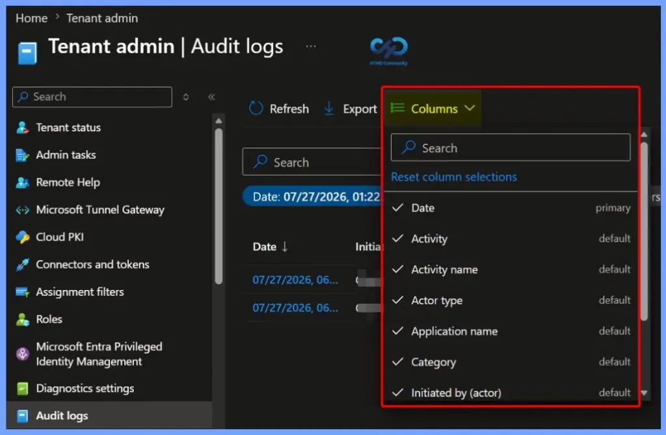The height and width of the screenshot is (435, 666).
Task: Click the Export download arrow icon
Action: [328, 109]
